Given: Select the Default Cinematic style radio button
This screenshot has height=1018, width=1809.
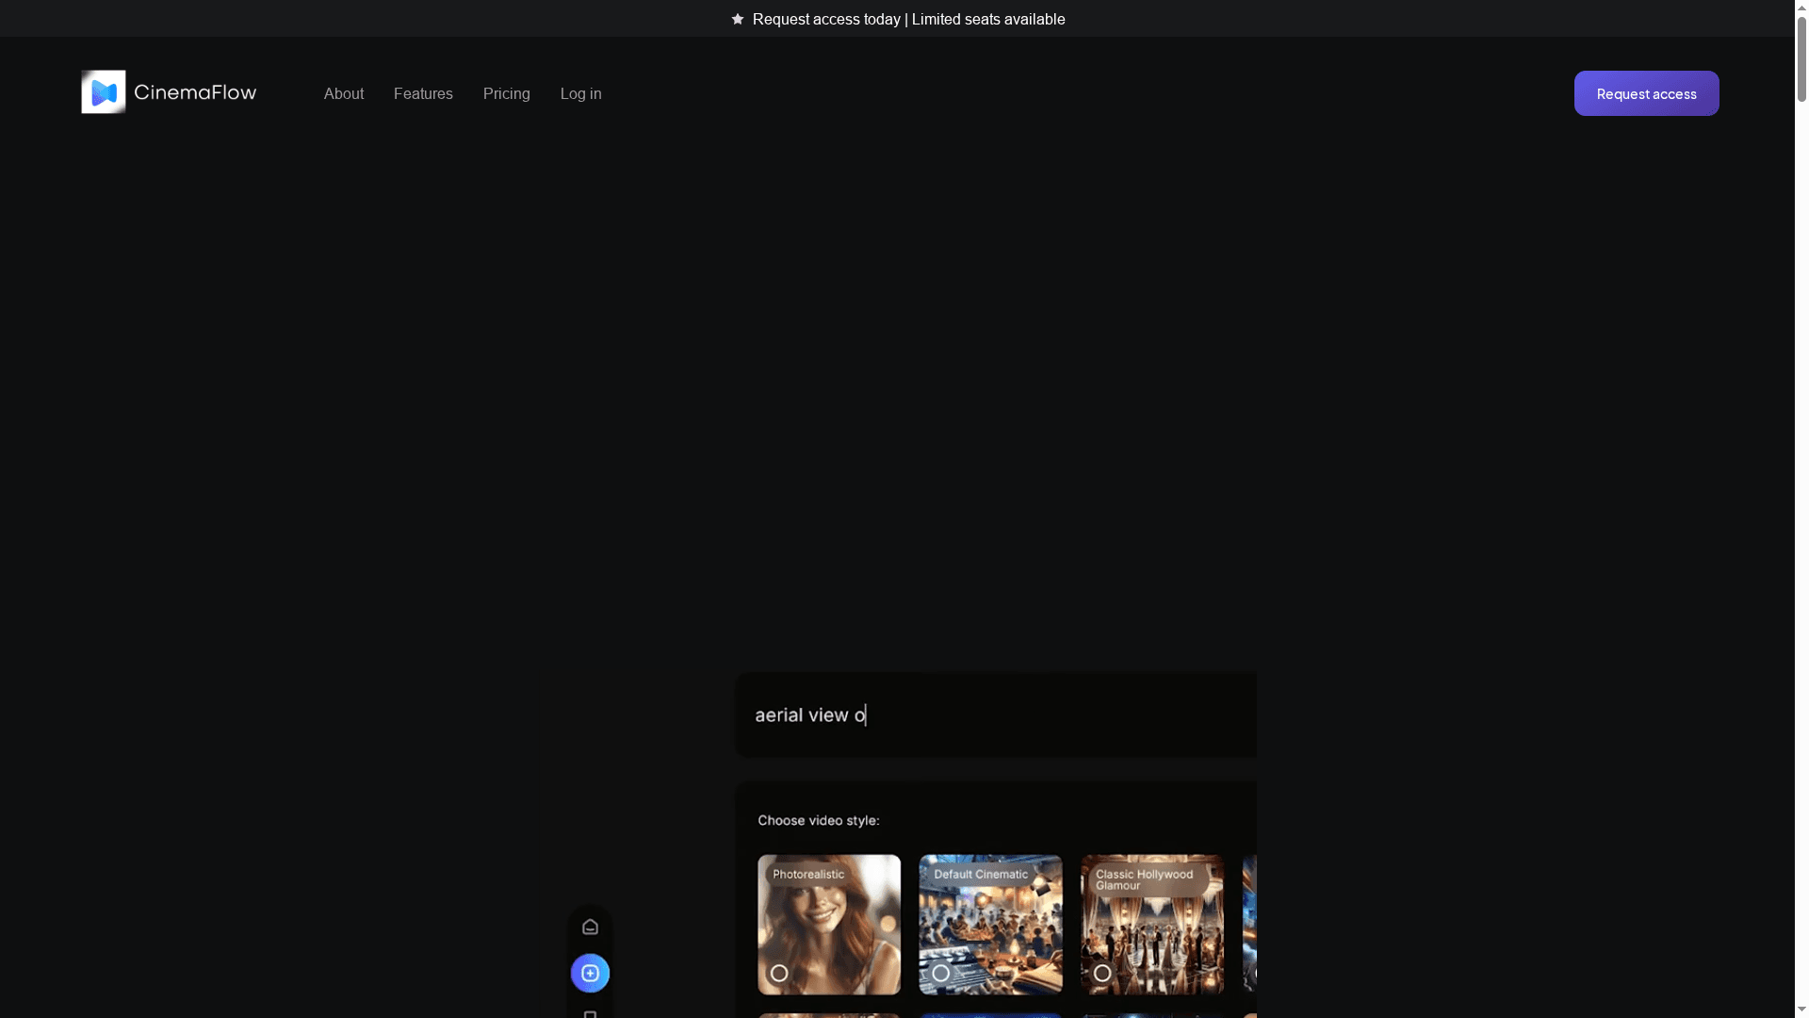Looking at the screenshot, I should click(941, 973).
